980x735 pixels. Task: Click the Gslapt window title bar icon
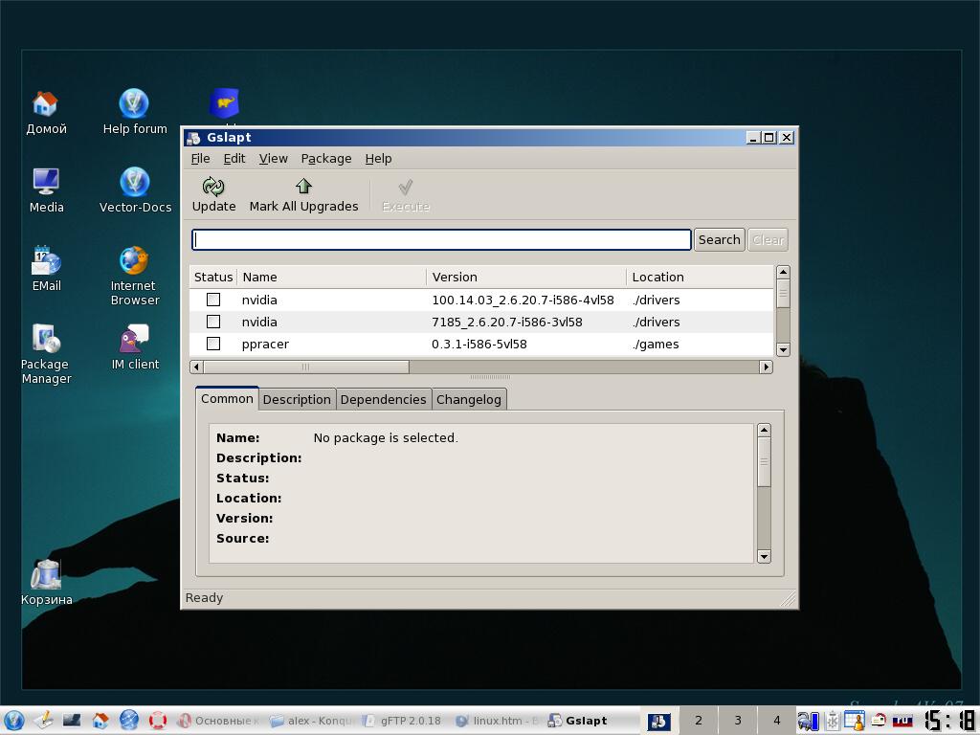pyautogui.click(x=193, y=138)
